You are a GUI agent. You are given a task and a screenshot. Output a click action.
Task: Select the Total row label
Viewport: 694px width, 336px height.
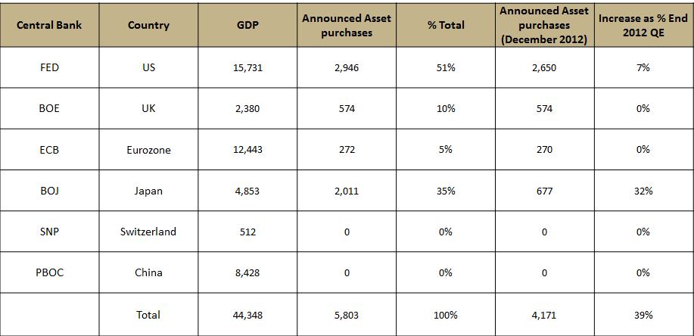[x=148, y=315]
